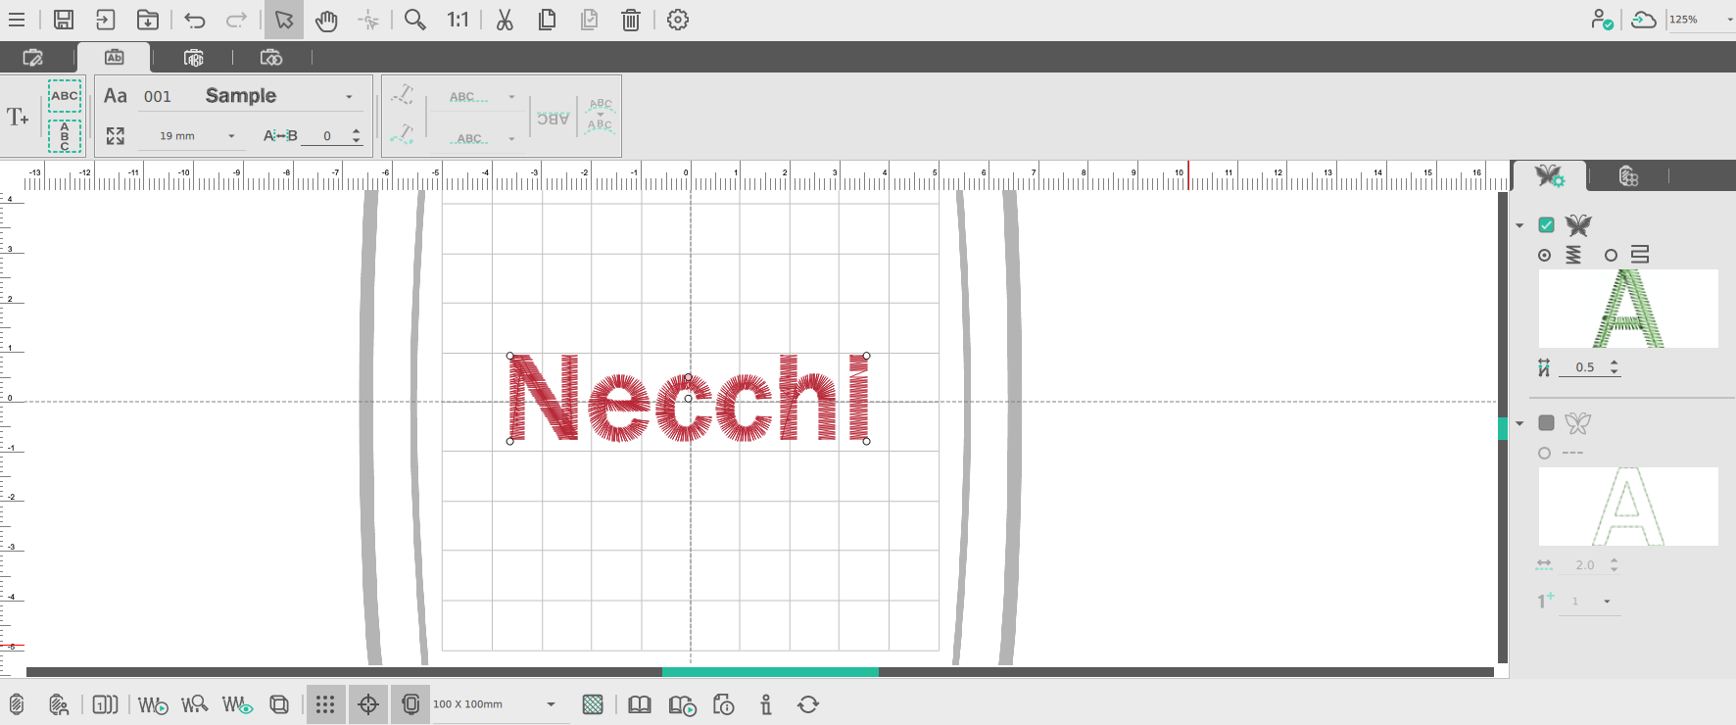Undo the last action

[x=195, y=20]
